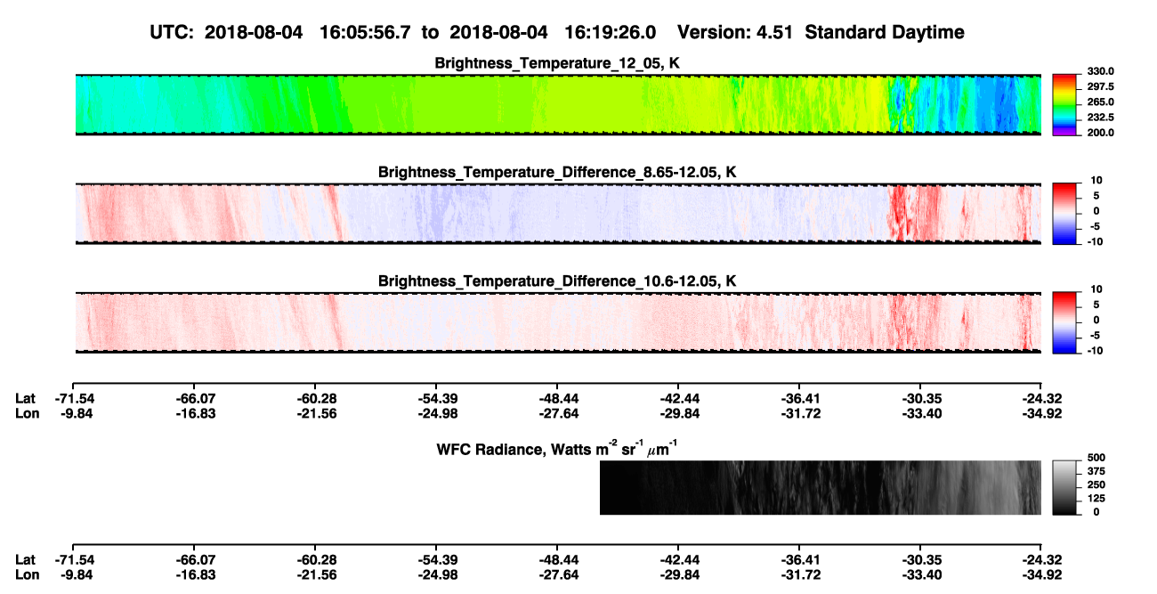
Task: Click latitude -48.44 under the 10.6-12.05 panel
Action: tap(557, 398)
